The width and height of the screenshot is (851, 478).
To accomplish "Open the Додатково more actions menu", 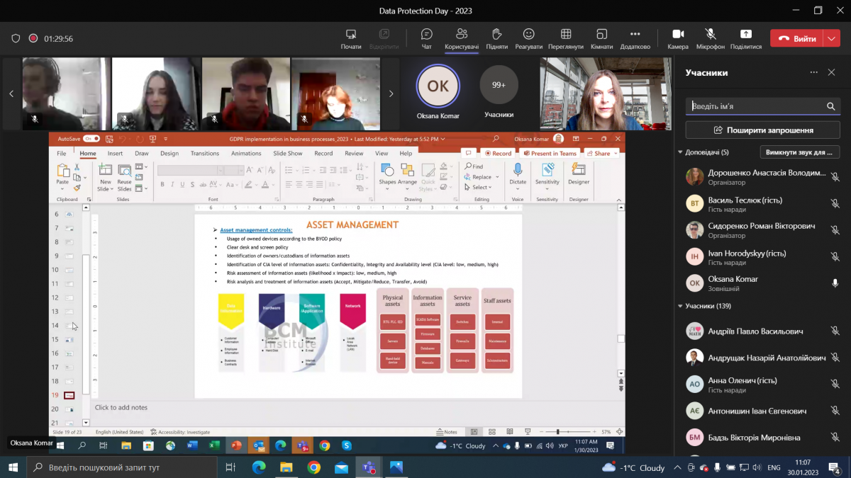I will [x=635, y=38].
